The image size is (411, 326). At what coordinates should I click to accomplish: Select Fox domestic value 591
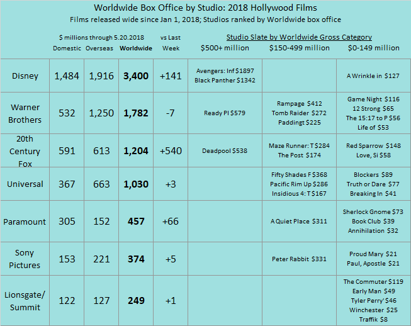(67, 151)
